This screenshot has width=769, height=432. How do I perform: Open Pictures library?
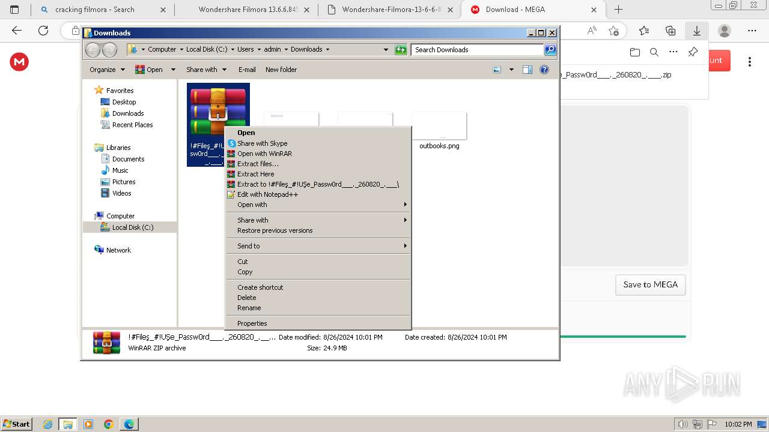124,182
